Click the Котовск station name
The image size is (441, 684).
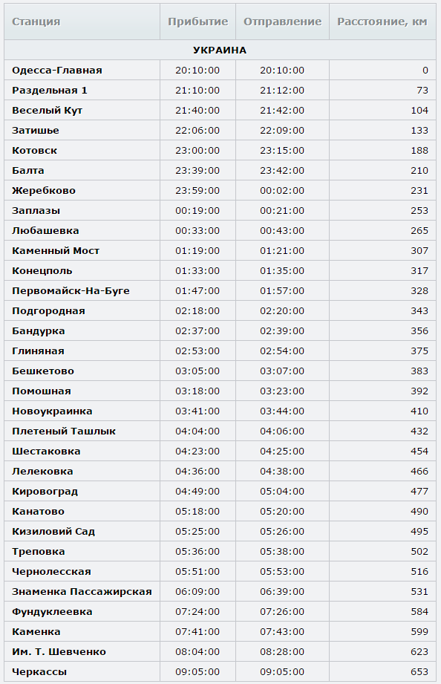[34, 151]
